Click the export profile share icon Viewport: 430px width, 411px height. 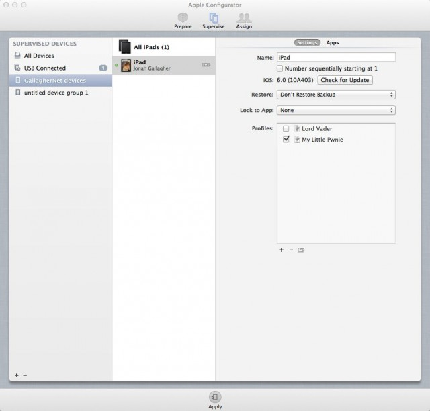[x=300, y=250]
